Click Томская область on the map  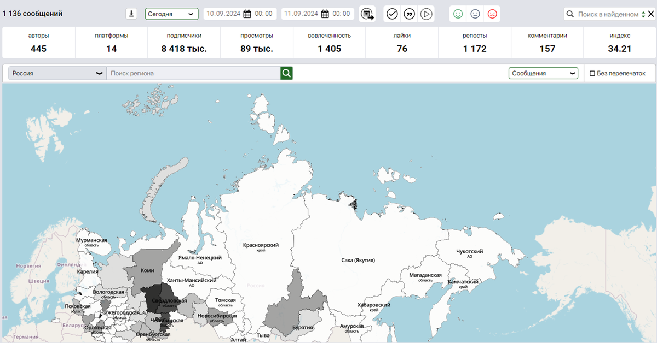226,302
